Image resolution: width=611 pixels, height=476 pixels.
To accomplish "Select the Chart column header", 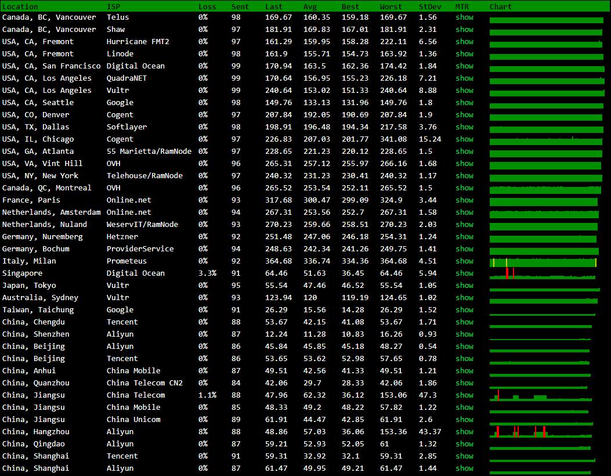I will 500,6.
